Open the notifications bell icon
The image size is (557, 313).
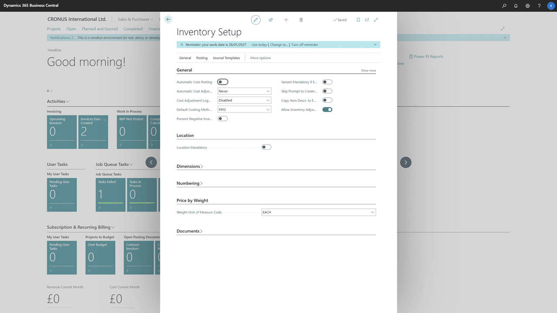[516, 6]
